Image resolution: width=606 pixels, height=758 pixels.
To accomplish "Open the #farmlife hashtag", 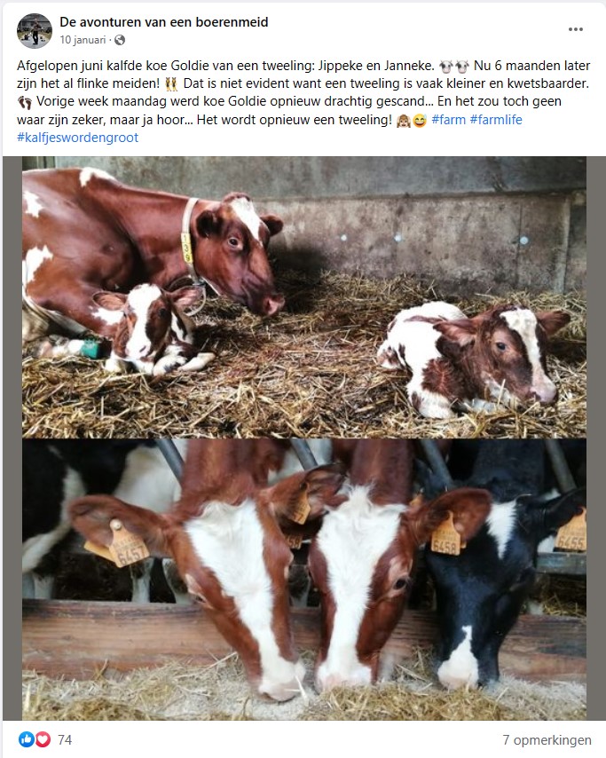I will pos(496,120).
